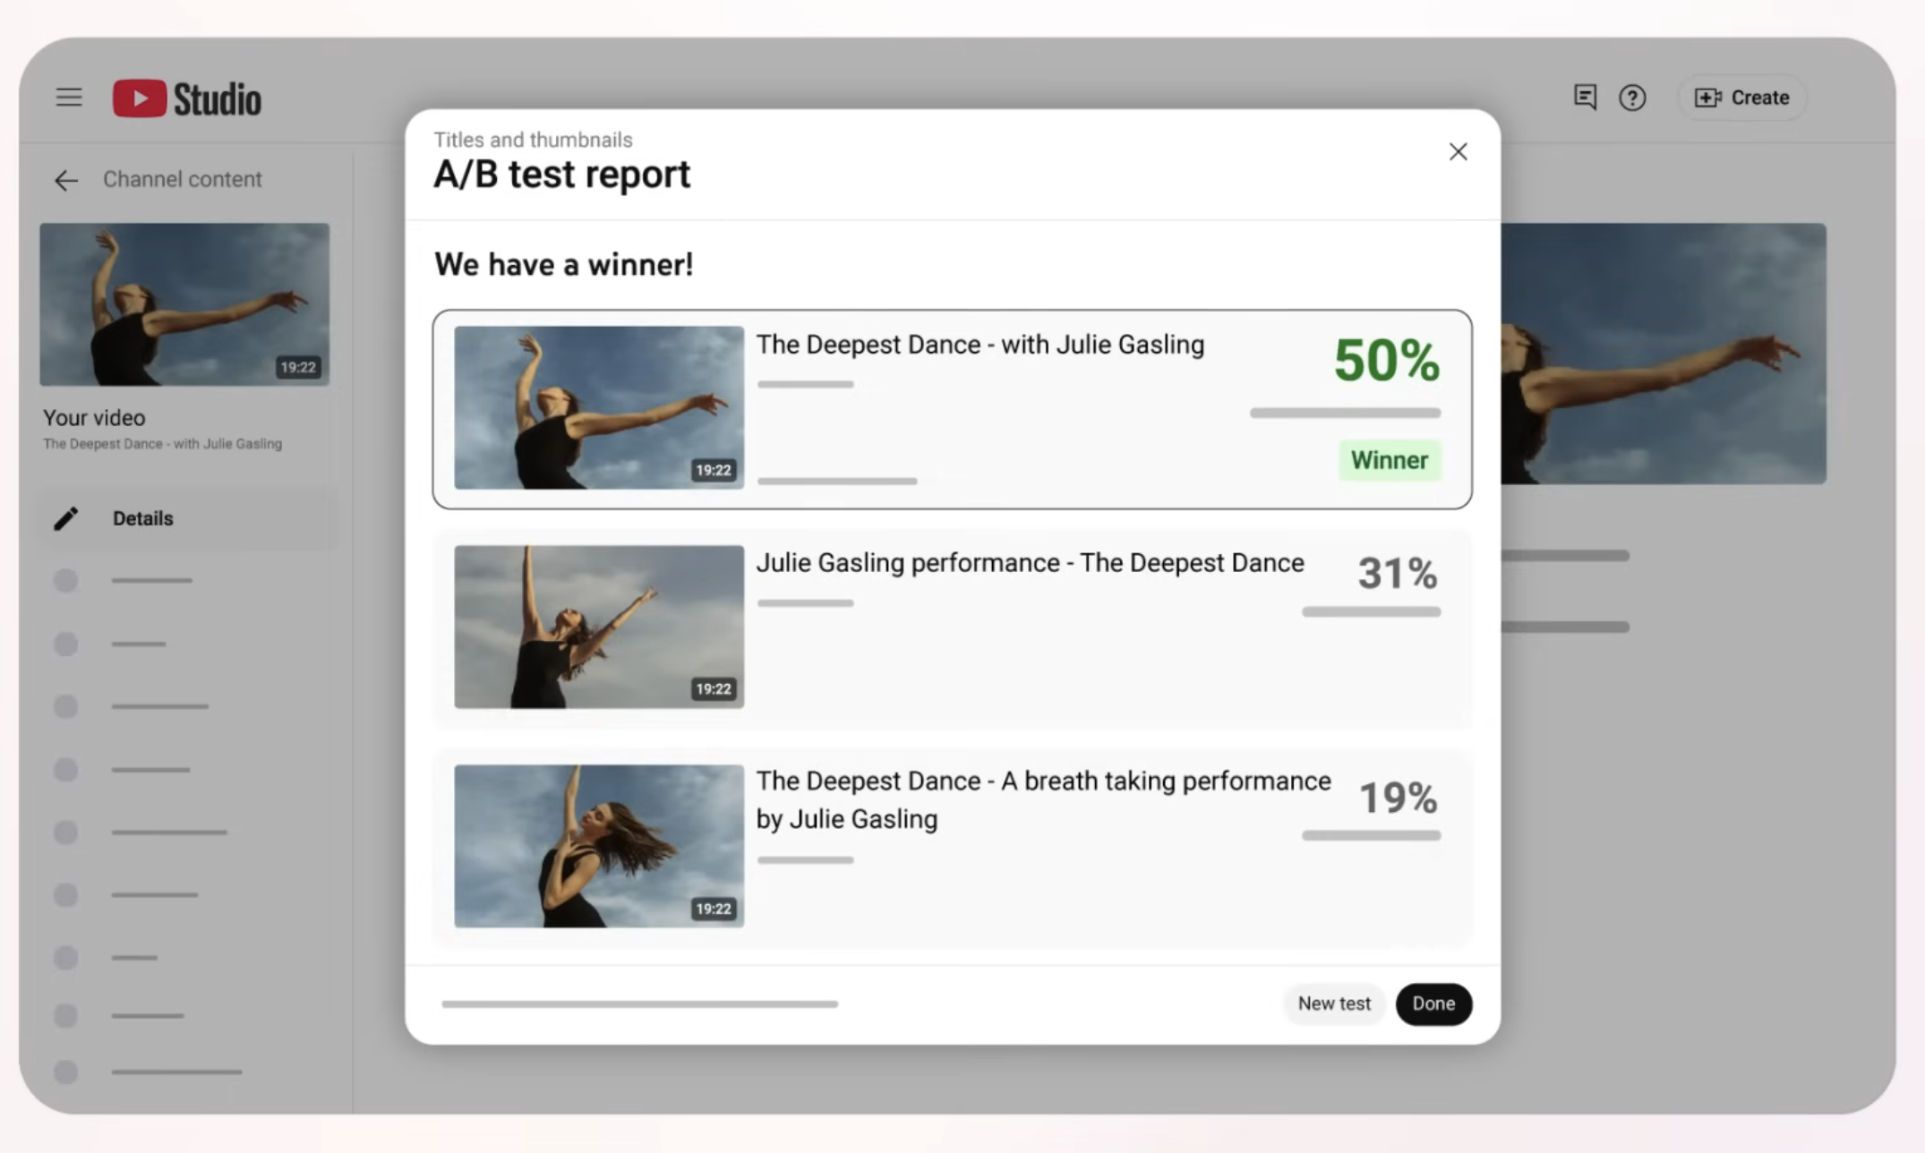Start a New test
The image size is (1925, 1153).
coord(1333,1004)
